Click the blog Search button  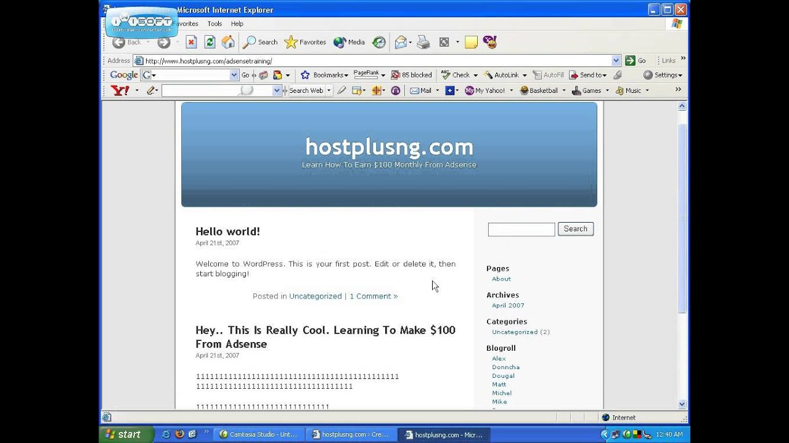point(576,229)
